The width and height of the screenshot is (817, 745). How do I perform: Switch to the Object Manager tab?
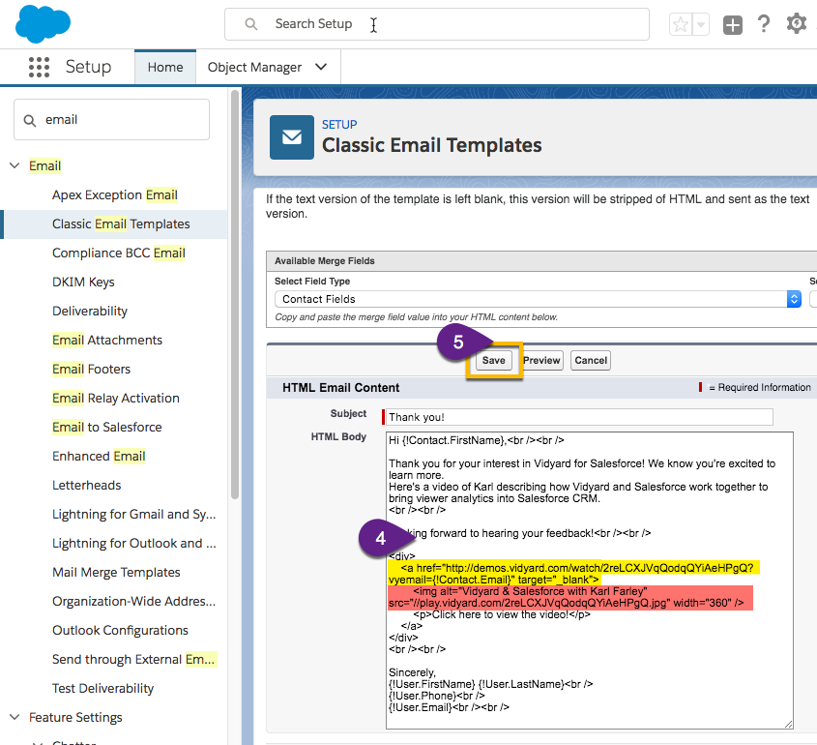coord(255,67)
